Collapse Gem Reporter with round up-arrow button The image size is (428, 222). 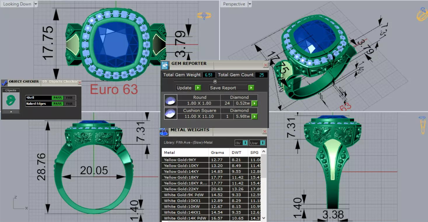(215, 81)
